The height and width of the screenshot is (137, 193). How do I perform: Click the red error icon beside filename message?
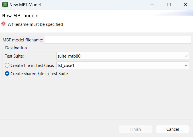[3, 24]
